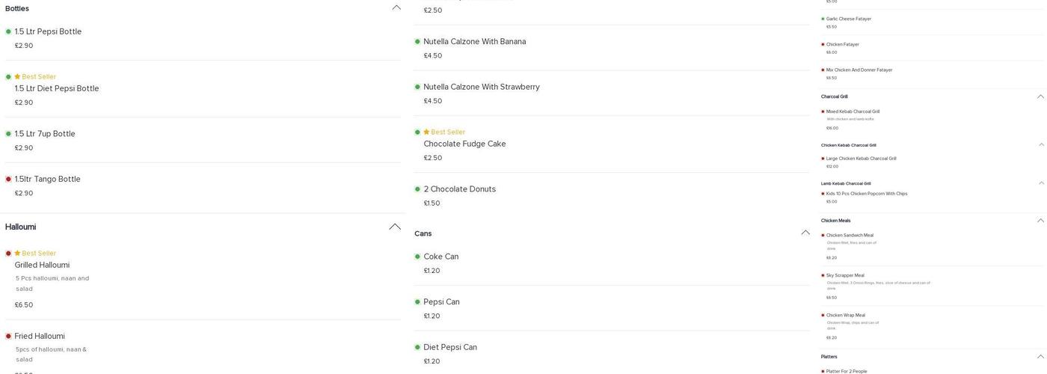Viewport: 1047px width, 374px height.
Task: Toggle availability dot for 1.5 Ltr Pepsi Bottle
Action: coord(8,32)
